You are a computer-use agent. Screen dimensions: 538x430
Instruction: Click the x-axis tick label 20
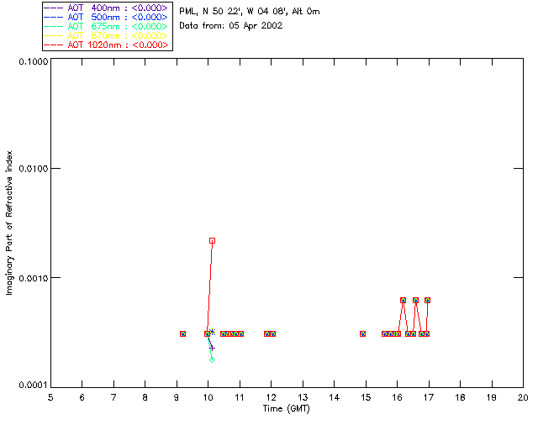coord(523,398)
